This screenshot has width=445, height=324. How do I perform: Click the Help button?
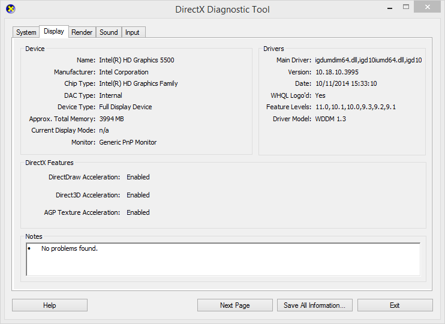click(50, 305)
